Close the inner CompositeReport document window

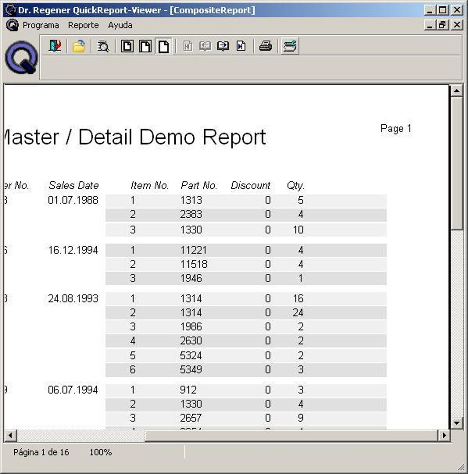pos(457,25)
